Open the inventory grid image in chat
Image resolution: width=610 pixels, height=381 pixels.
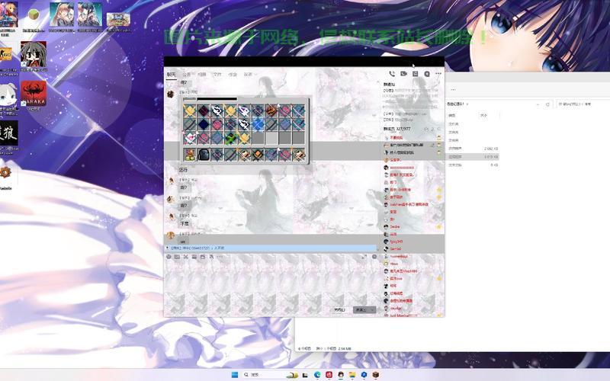click(x=245, y=130)
